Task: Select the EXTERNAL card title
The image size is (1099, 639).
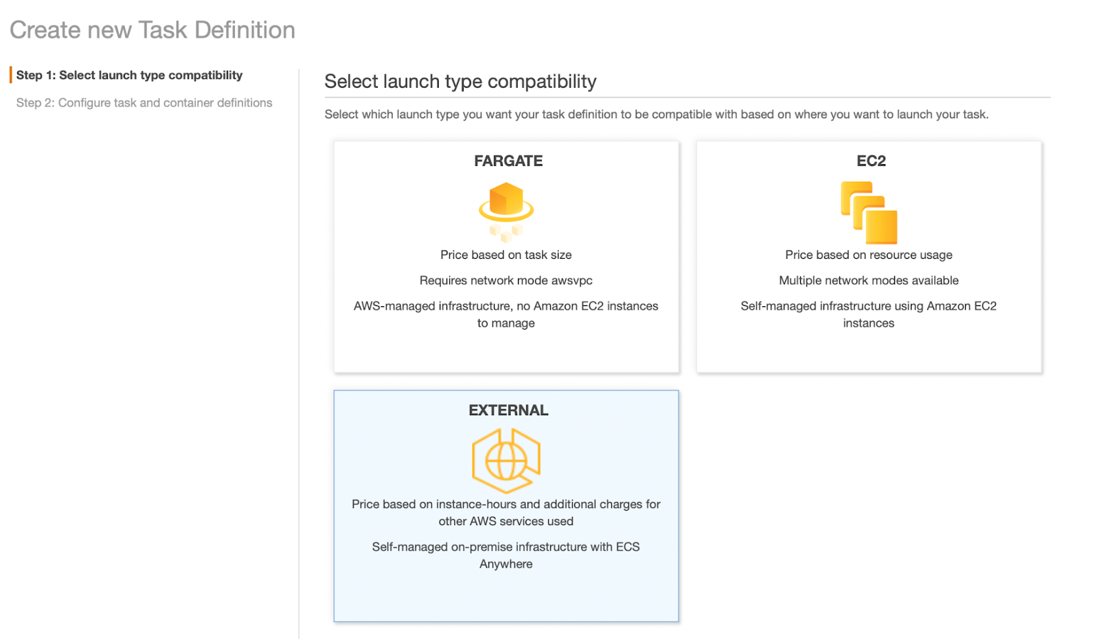Action: (508, 410)
